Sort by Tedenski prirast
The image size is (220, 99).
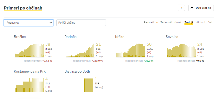pyautogui.click(x=171, y=22)
